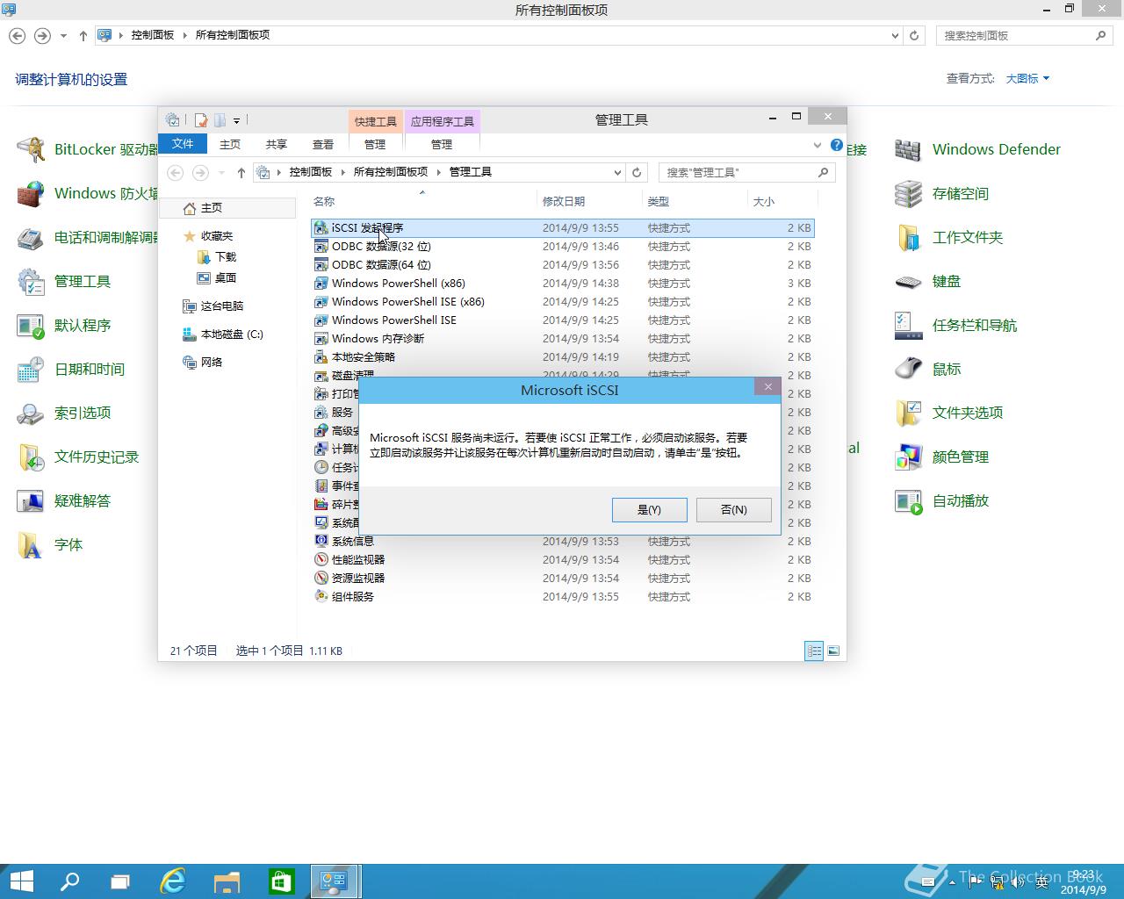Open 查看方式 大图标 dropdown

(x=1027, y=78)
